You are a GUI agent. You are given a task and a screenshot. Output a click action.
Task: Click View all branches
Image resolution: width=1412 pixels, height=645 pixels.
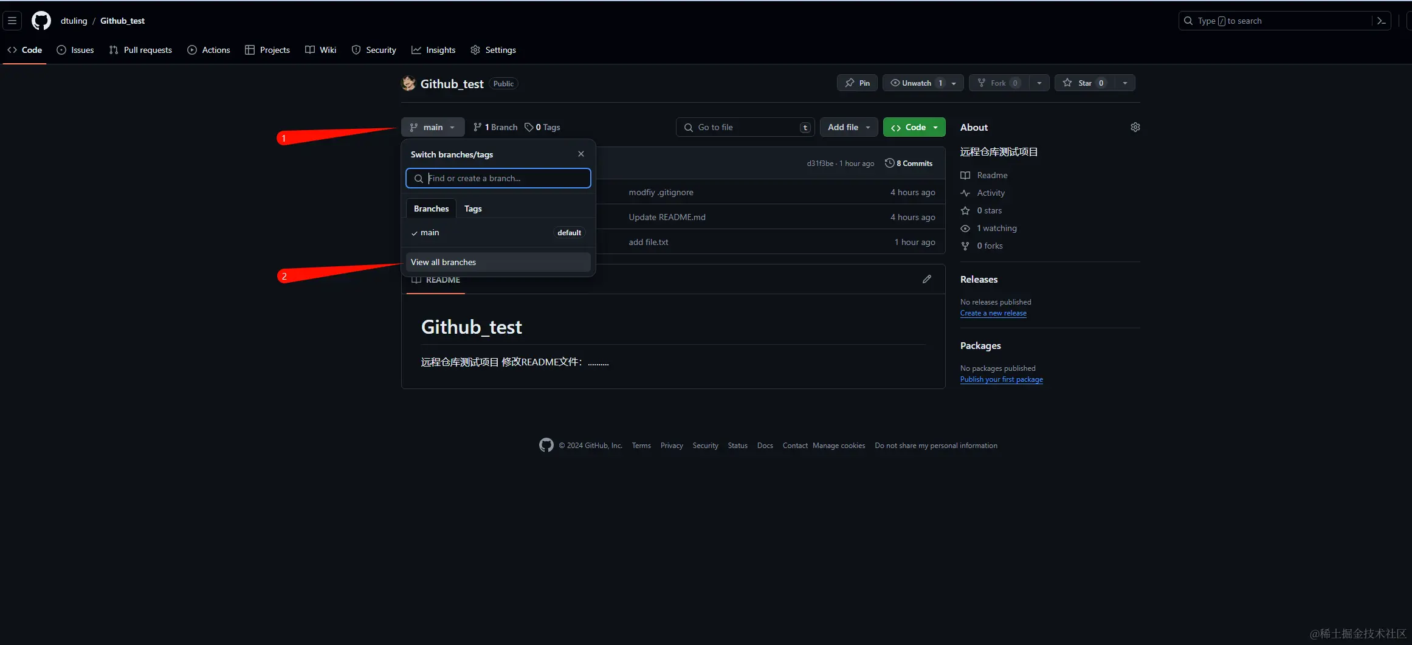pos(498,262)
